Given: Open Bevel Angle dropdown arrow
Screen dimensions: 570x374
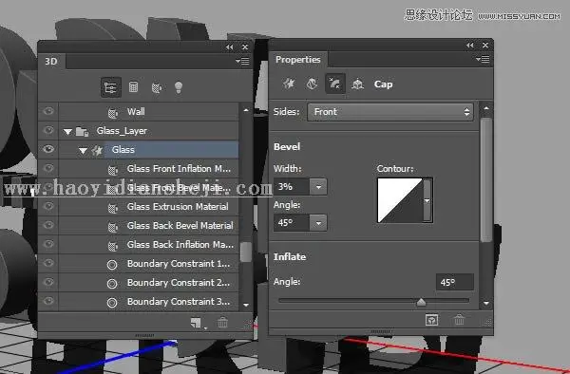Looking at the screenshot, I should click(x=318, y=223).
